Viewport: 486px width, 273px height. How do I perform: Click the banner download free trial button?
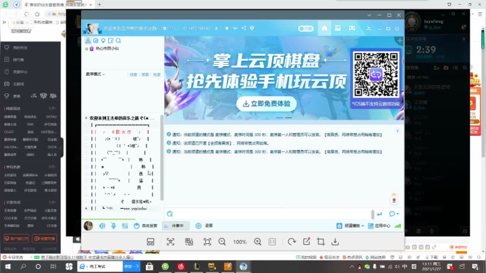[266, 103]
